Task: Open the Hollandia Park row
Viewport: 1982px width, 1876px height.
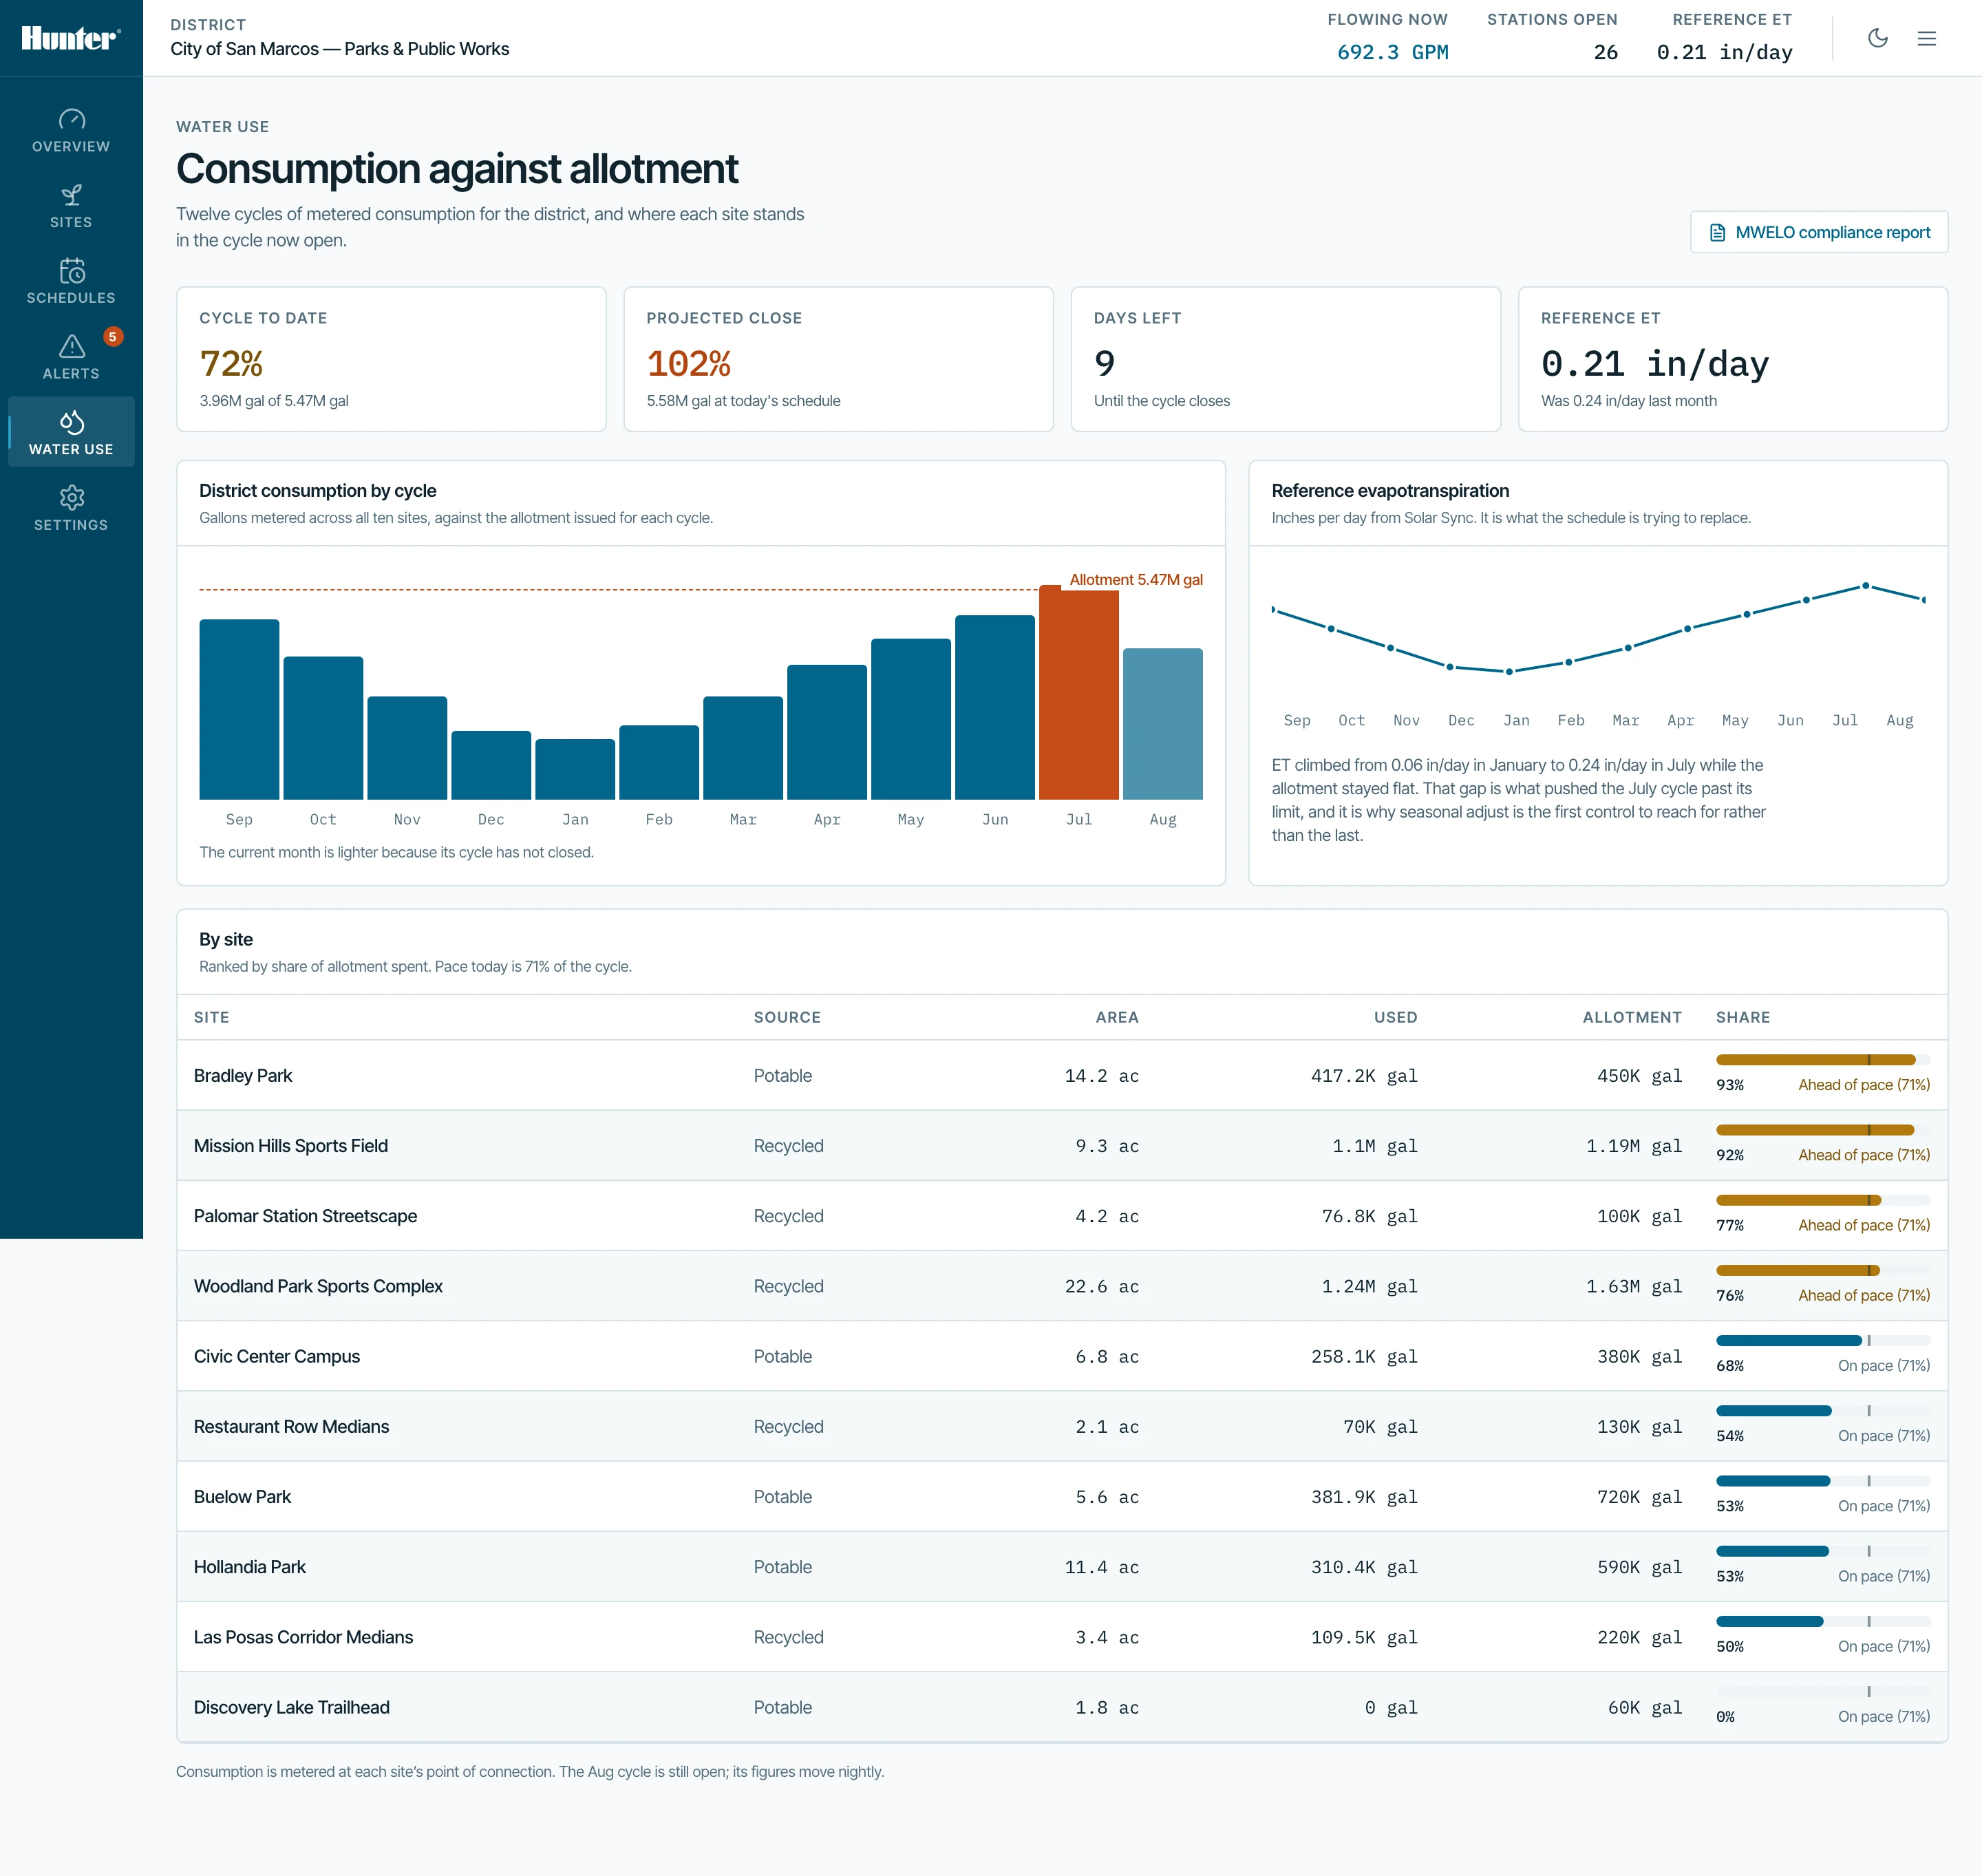Action: click(x=1062, y=1567)
